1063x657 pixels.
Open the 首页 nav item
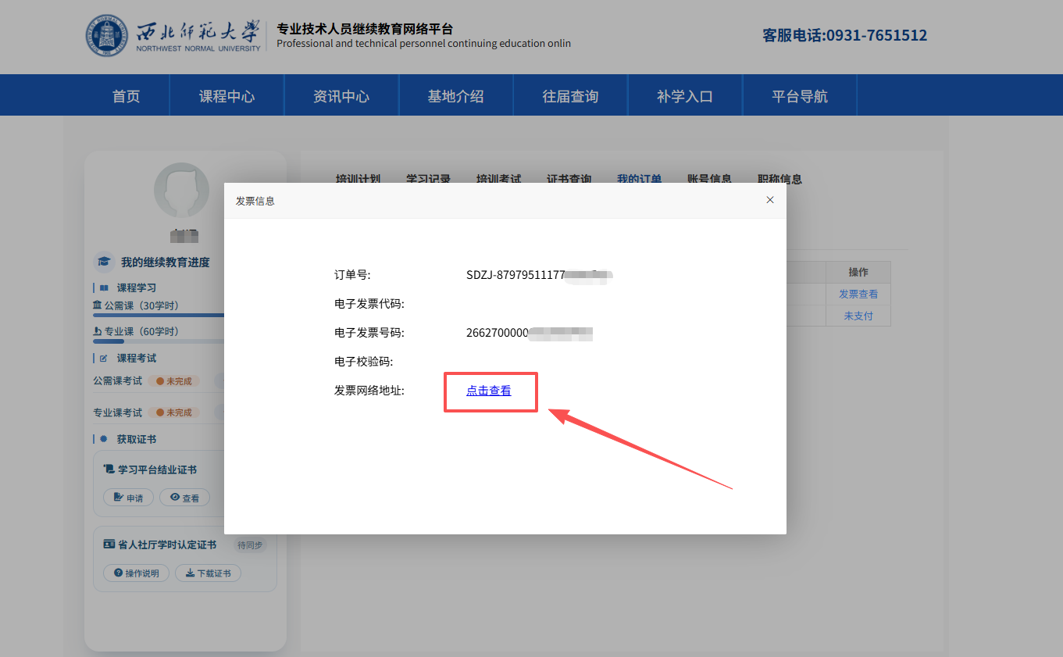[127, 96]
